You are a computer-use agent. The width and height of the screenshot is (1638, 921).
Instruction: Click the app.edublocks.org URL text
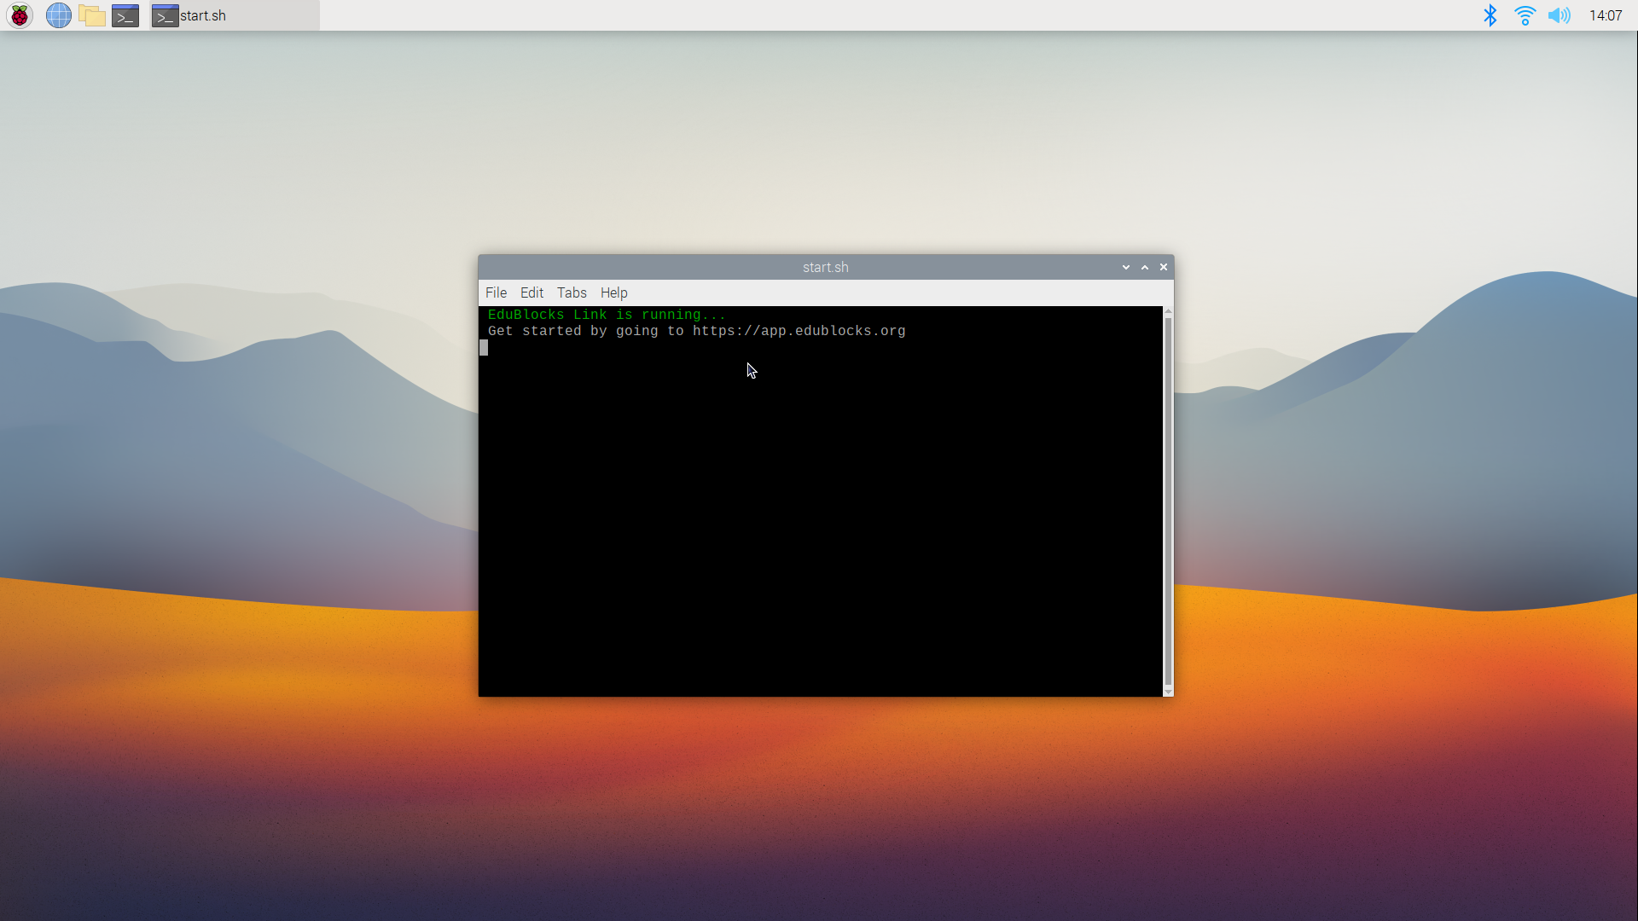(799, 331)
